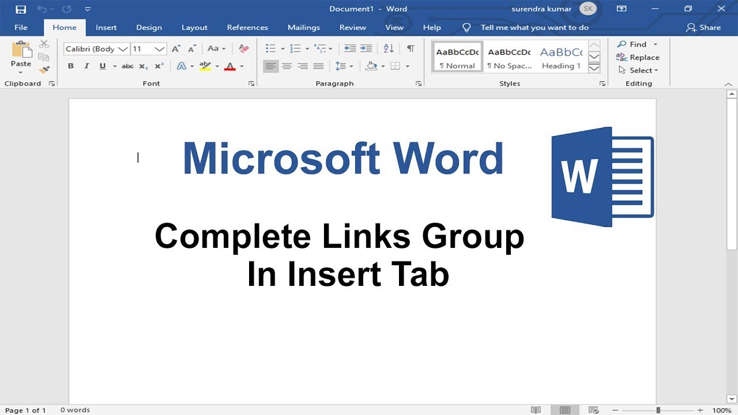Click the Borders icon
This screenshot has height=415, width=738.
(x=396, y=66)
